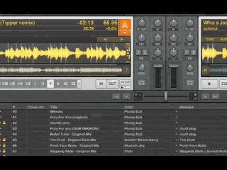Click the nudge-back arrow left of crossfader
The width and height of the screenshot is (227, 170).
126,96
